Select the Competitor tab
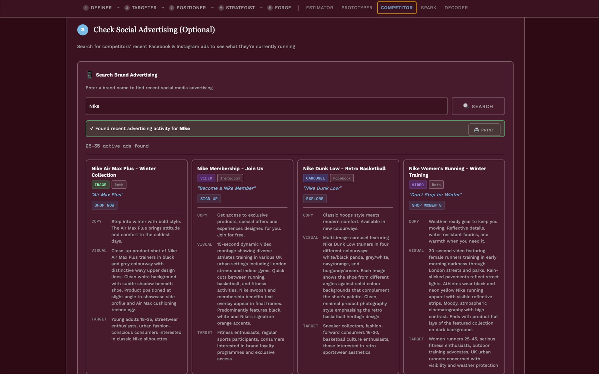This screenshot has width=599, height=374. coord(397,8)
